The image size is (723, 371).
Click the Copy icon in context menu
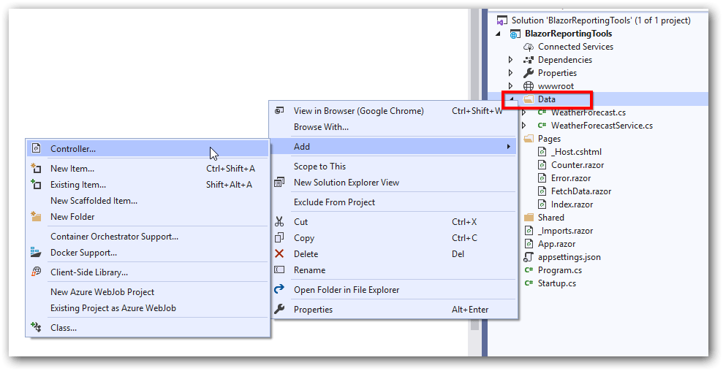coord(279,238)
